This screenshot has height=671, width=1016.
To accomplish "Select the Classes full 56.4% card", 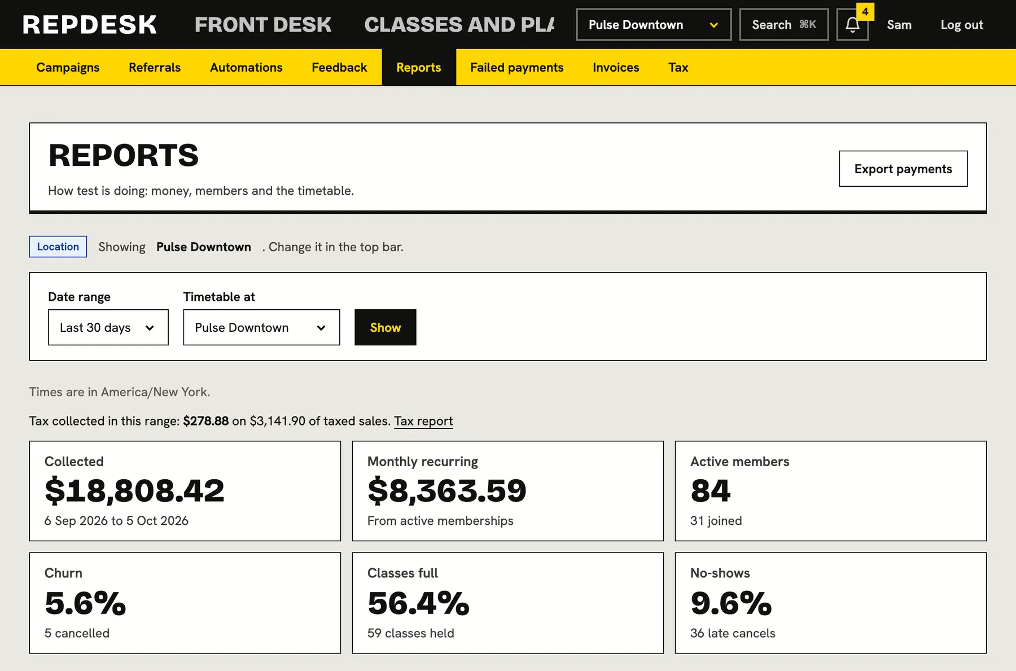I will (x=508, y=603).
